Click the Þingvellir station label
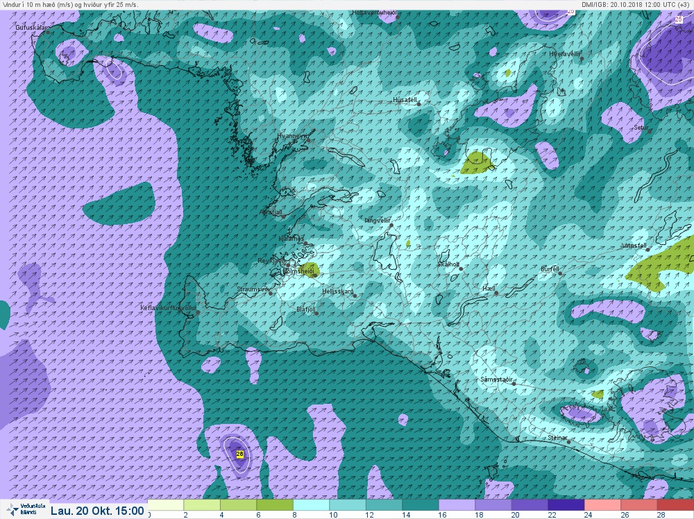 [x=378, y=221]
